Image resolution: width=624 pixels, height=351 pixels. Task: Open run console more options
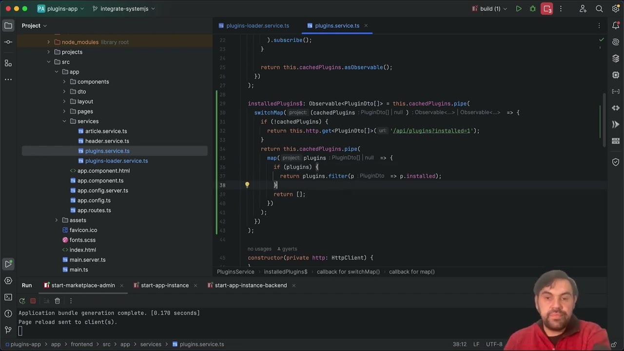pyautogui.click(x=71, y=301)
